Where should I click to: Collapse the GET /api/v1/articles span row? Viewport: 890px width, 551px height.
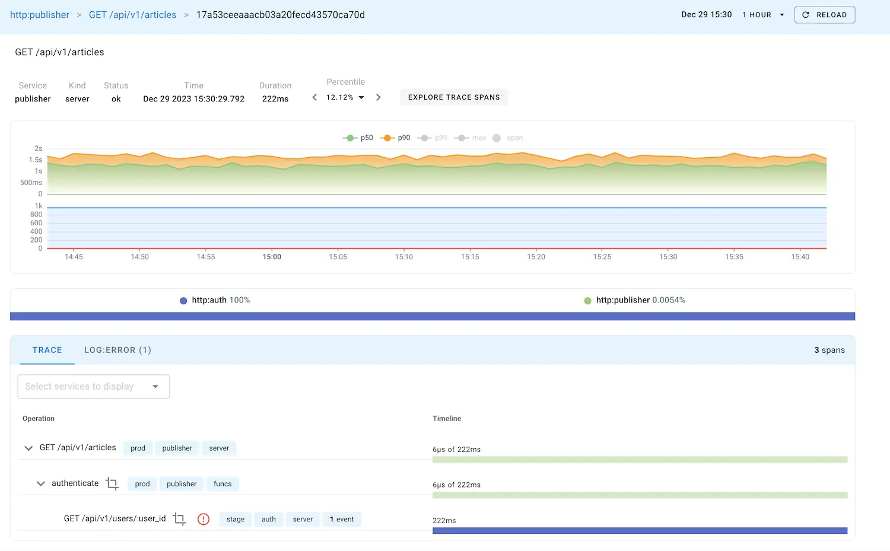pos(28,448)
